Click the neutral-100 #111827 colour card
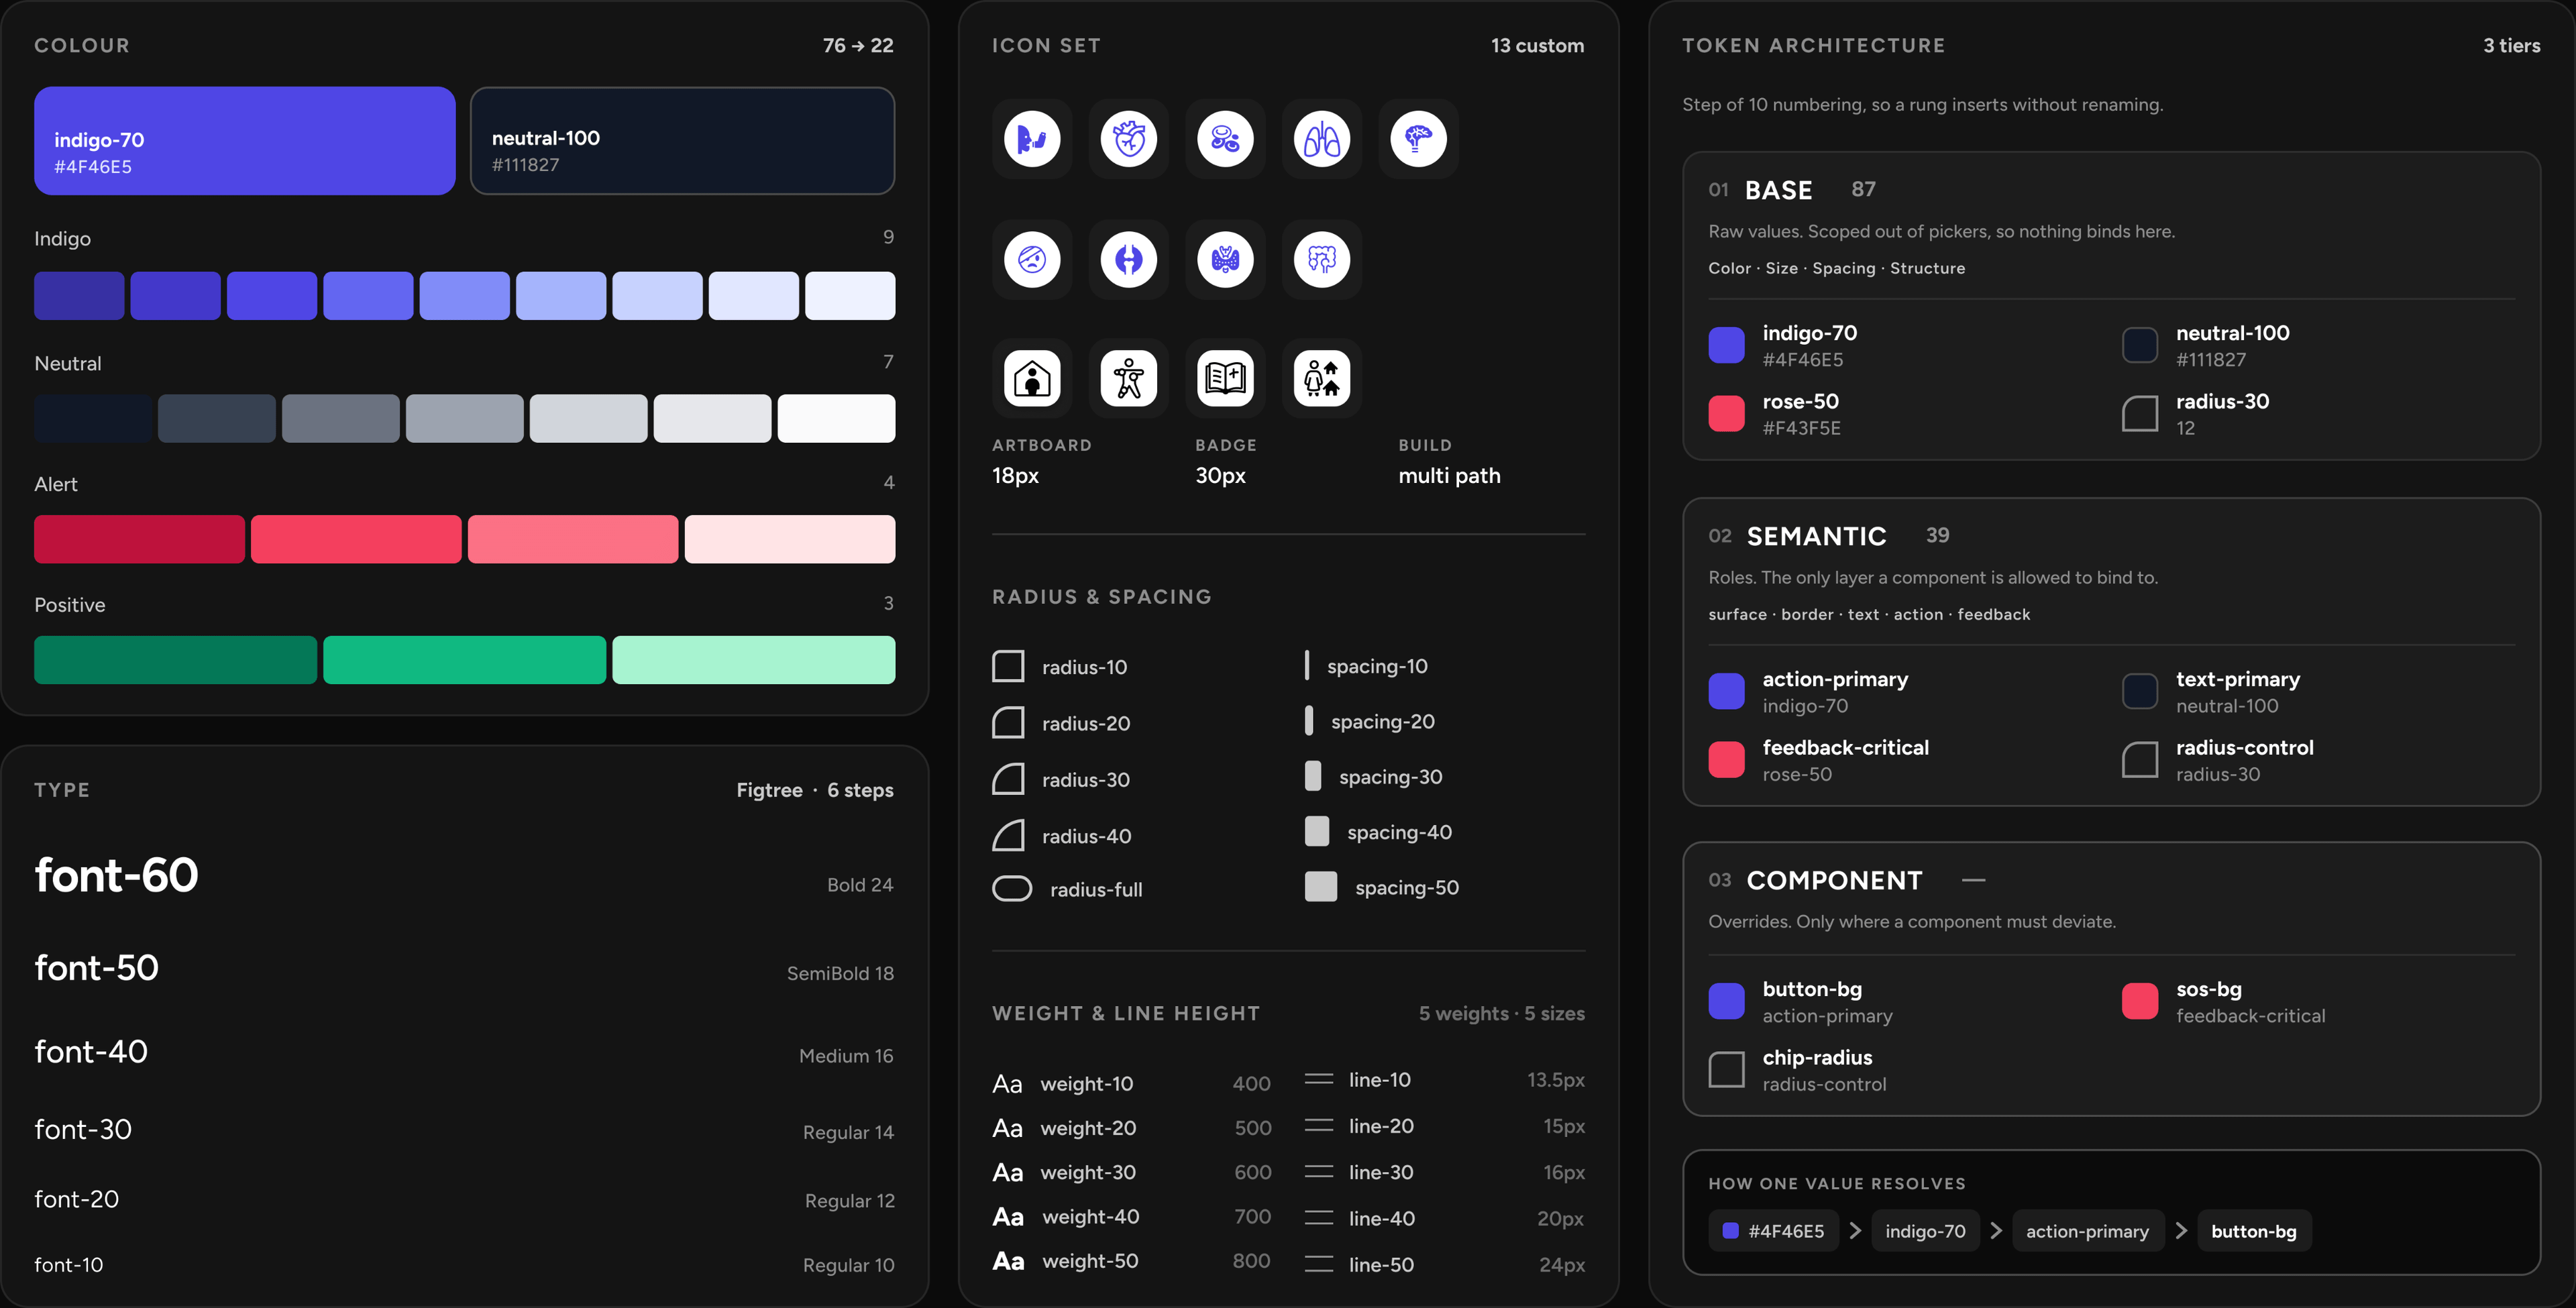Image resolution: width=2576 pixels, height=1308 pixels. (x=682, y=141)
